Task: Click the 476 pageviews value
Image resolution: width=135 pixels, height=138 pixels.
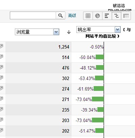Action: coord(65,68)
